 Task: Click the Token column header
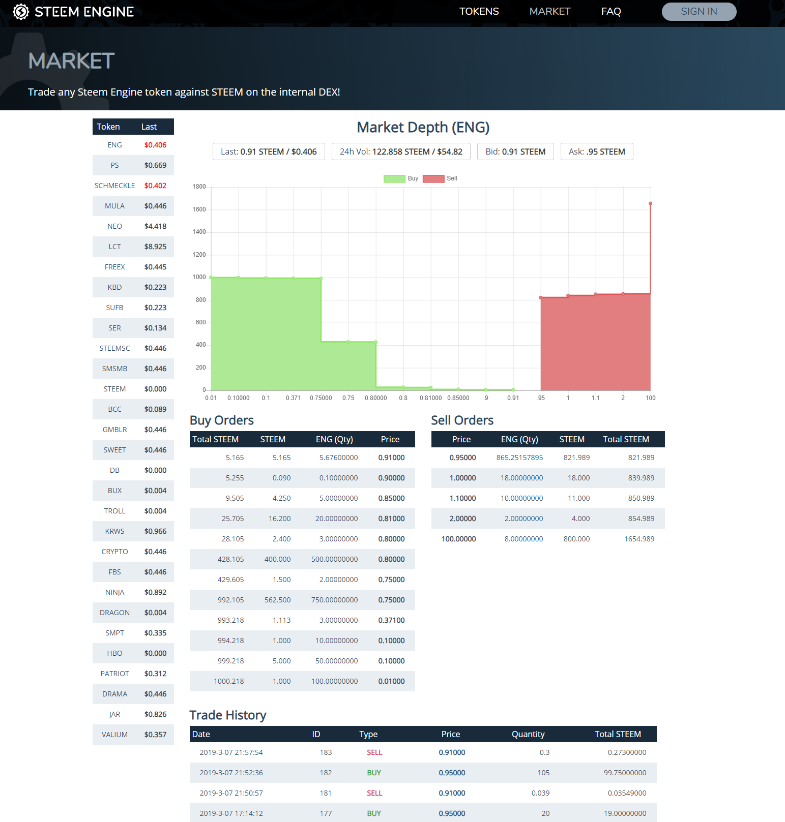108,127
